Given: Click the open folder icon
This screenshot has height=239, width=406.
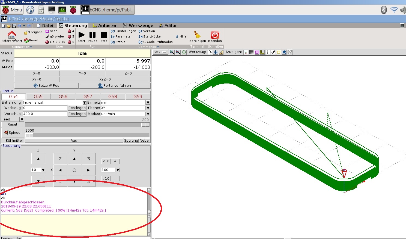Looking at the screenshot, I should tap(9, 26).
